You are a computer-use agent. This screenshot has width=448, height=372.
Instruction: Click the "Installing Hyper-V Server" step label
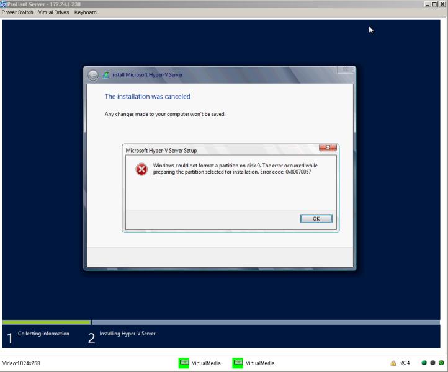point(127,334)
